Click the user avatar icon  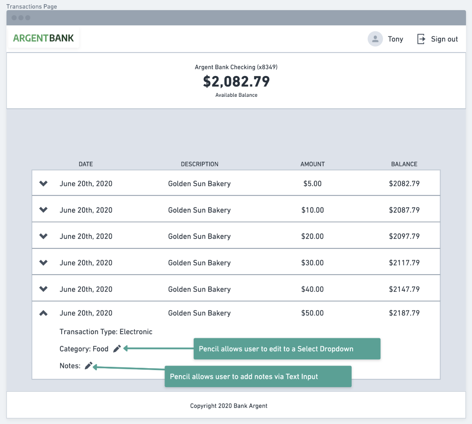coord(375,39)
